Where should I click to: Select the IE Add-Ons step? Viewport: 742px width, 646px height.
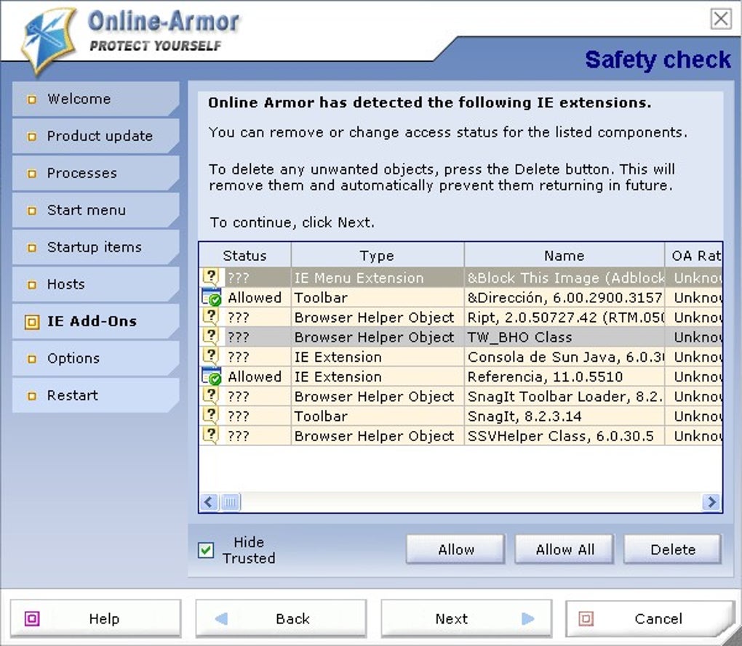pyautogui.click(x=95, y=321)
